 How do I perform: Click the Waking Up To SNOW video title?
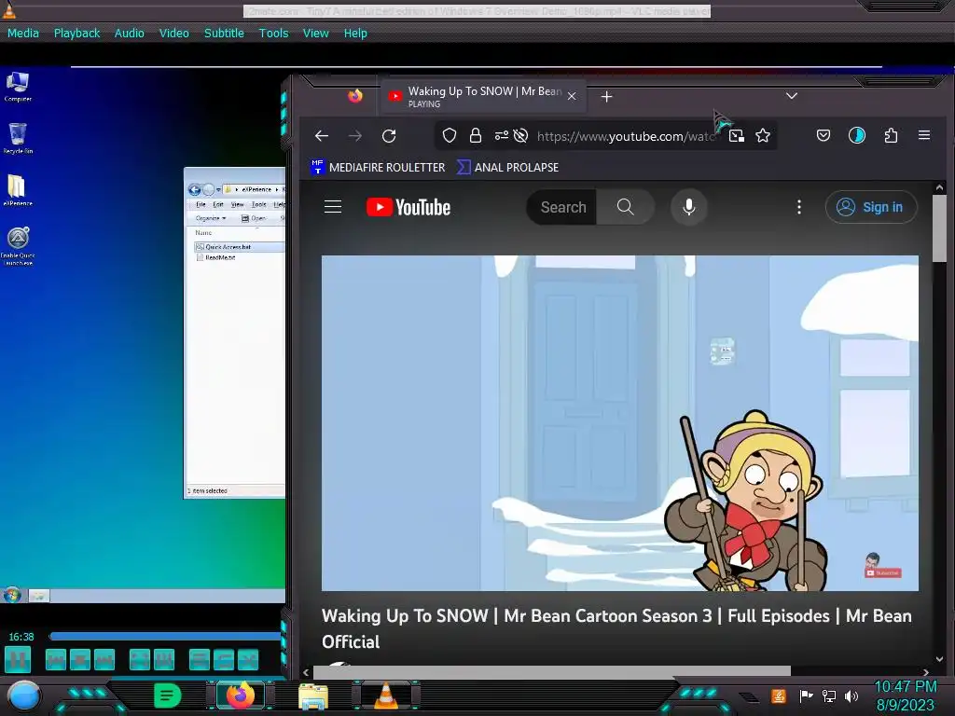(616, 628)
